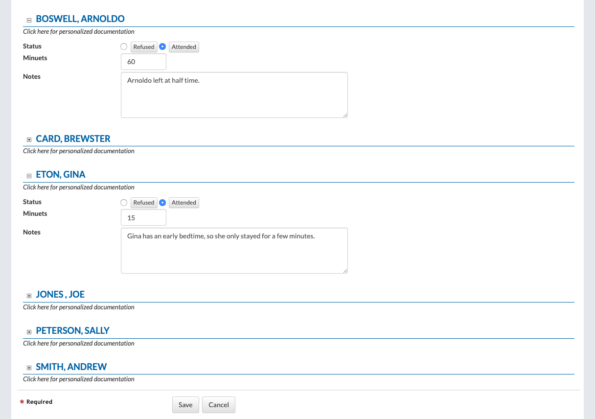This screenshot has width=595, height=419.
Task: Click the minutes field showing 15
Action: coord(143,217)
